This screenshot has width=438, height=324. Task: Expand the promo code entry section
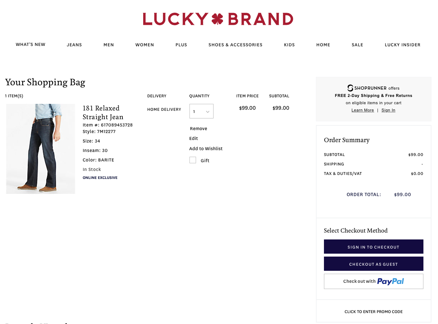374,312
